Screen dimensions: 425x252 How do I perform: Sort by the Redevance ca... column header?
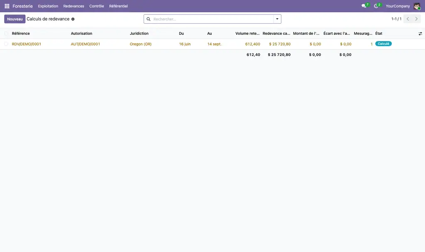coord(276,34)
